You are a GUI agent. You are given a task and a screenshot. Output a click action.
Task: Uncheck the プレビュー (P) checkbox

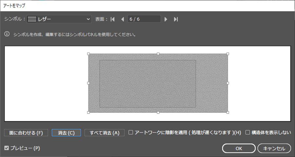(x=7, y=148)
